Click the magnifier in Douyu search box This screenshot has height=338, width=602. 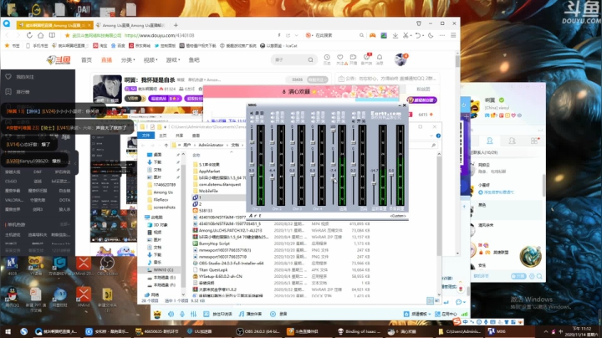point(310,60)
